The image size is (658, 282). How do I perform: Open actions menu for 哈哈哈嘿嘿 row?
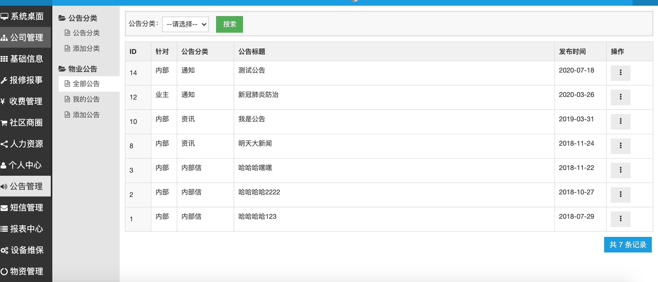pyautogui.click(x=620, y=170)
